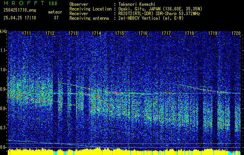Click the 1.1 kHz axis label
This screenshot has width=244, height=155.
point(3,50)
